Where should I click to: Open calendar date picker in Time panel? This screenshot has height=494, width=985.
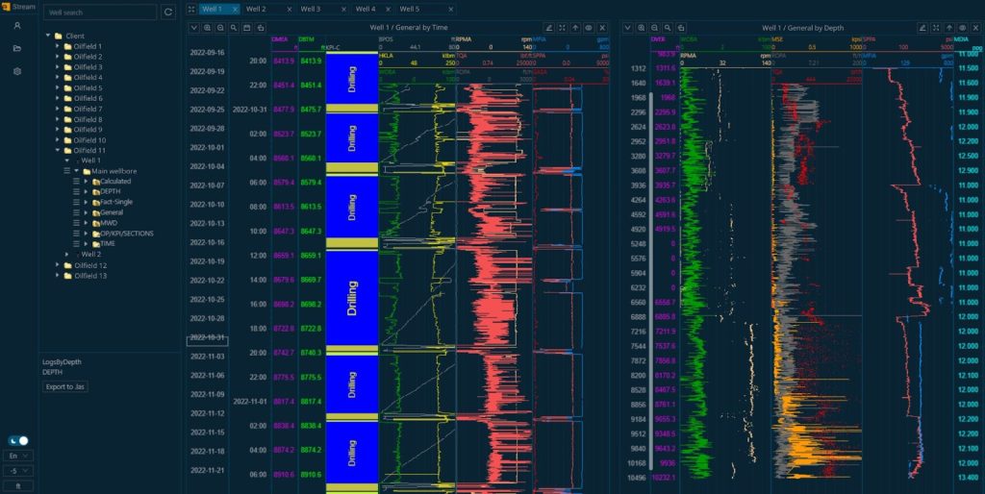point(247,28)
